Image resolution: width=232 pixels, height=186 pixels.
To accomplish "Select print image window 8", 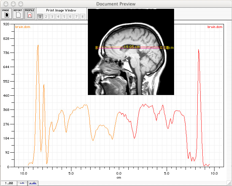I will click(82, 17).
